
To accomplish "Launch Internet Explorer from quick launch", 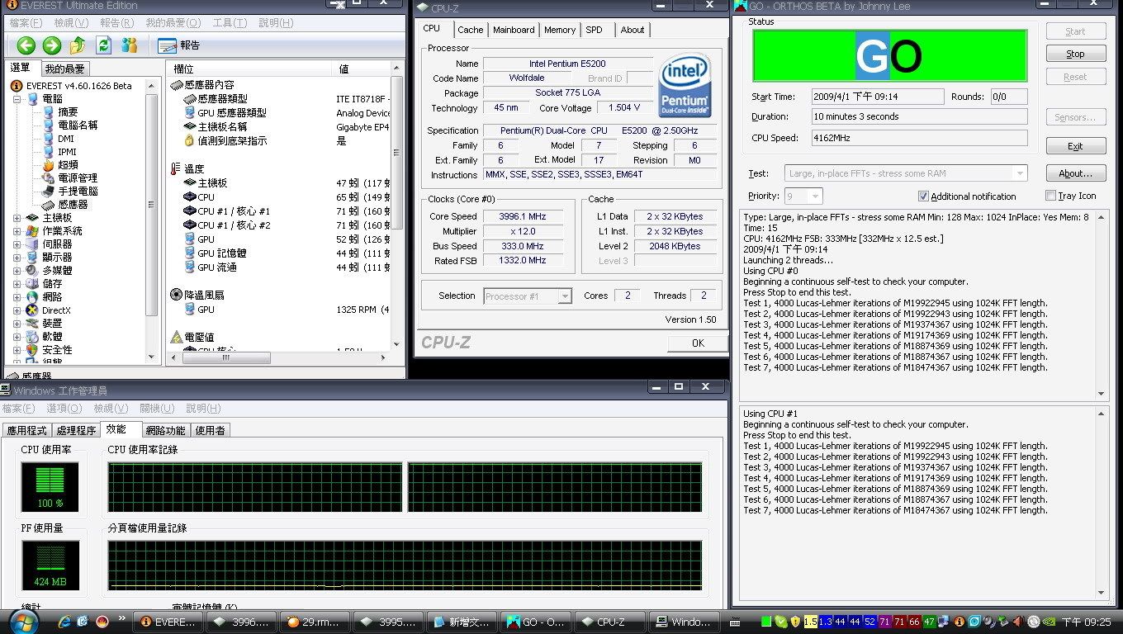I will click(x=64, y=622).
